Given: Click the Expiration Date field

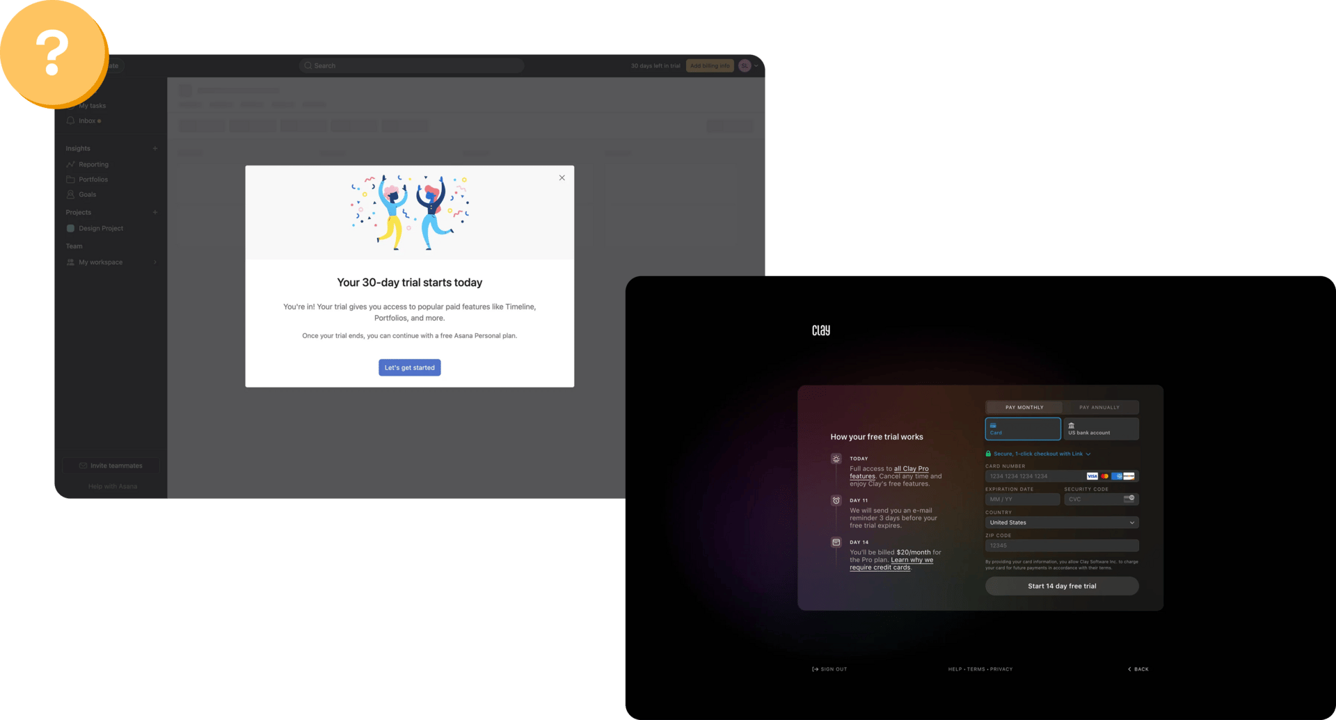Looking at the screenshot, I should (1022, 499).
